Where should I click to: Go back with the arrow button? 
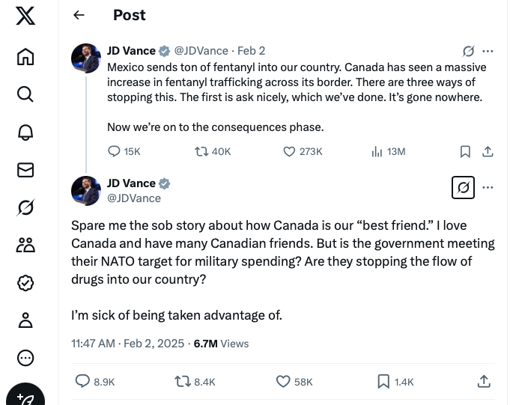coord(79,15)
